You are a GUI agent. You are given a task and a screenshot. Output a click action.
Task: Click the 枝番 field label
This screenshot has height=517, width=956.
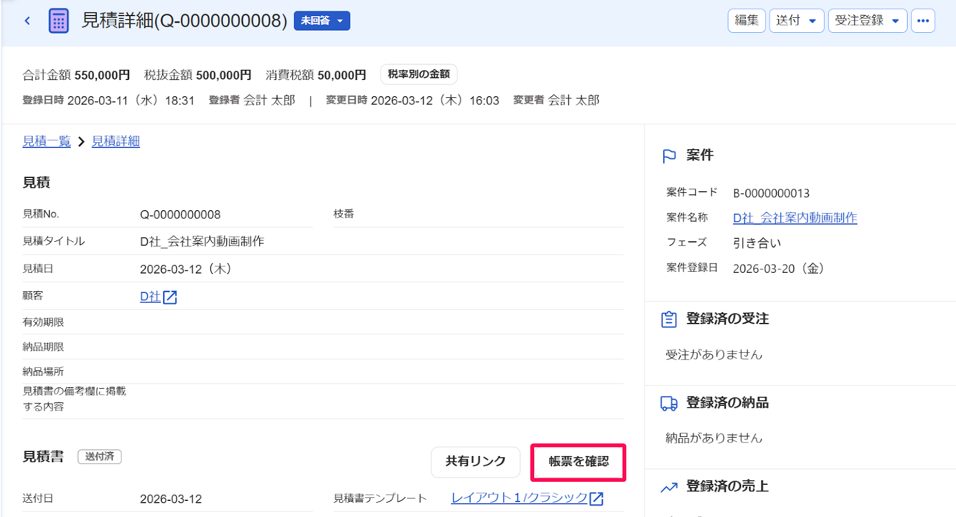344,214
